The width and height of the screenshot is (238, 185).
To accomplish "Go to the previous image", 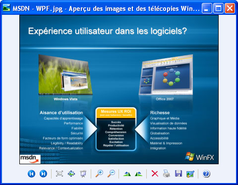I will coord(31,174).
